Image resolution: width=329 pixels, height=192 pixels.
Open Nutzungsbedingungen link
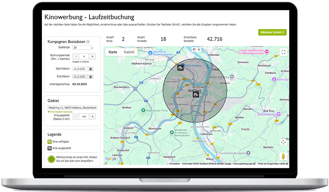click(244, 164)
